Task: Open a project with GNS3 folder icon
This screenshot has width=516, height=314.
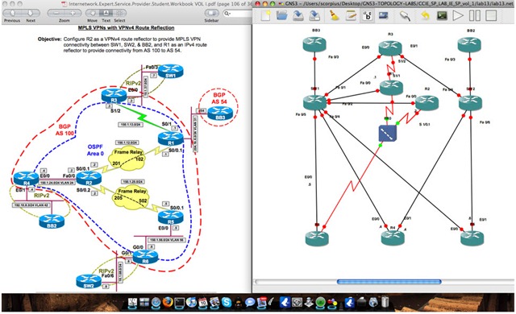Action: 281,15
